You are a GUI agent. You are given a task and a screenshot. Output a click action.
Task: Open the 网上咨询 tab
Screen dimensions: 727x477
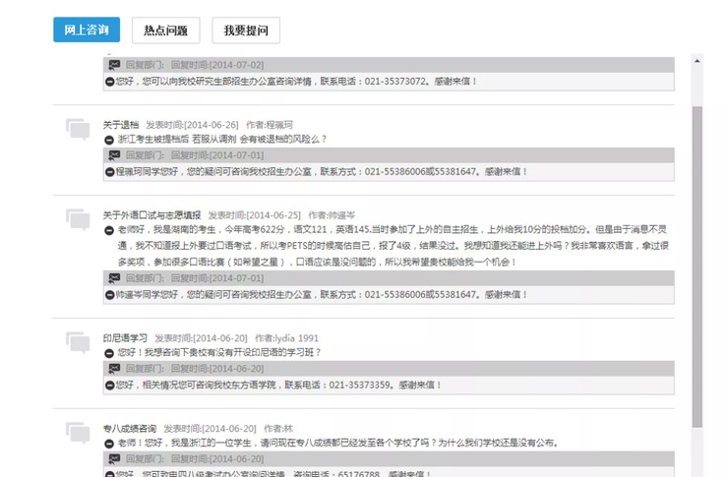pyautogui.click(x=86, y=30)
